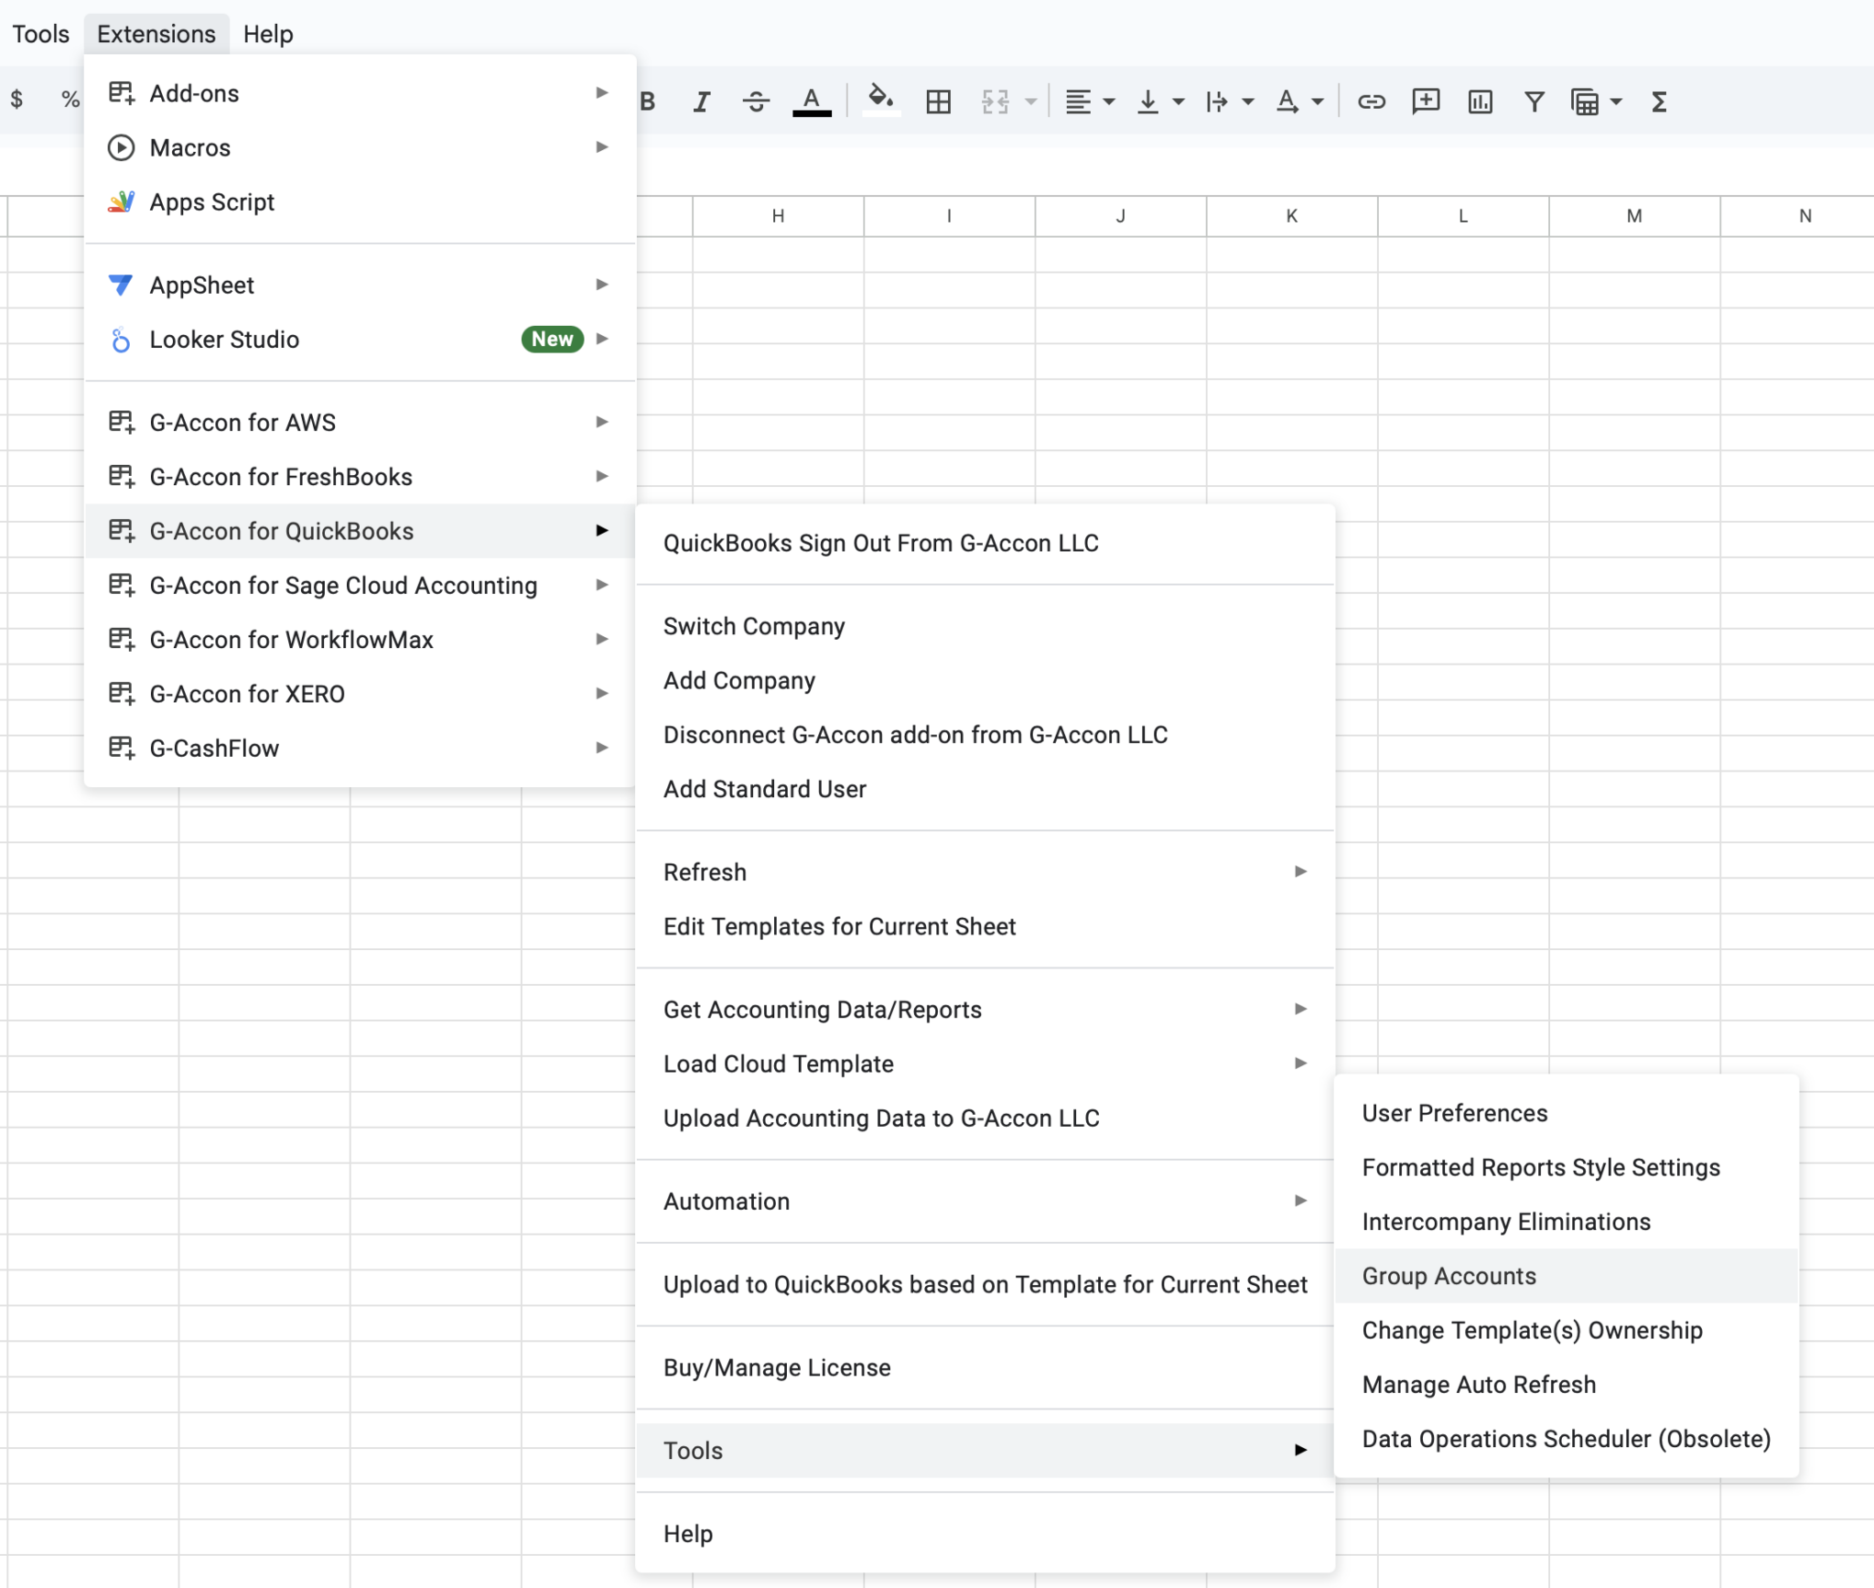The width and height of the screenshot is (1874, 1588).
Task: Expand the merge cells options arrow
Action: tap(1031, 102)
